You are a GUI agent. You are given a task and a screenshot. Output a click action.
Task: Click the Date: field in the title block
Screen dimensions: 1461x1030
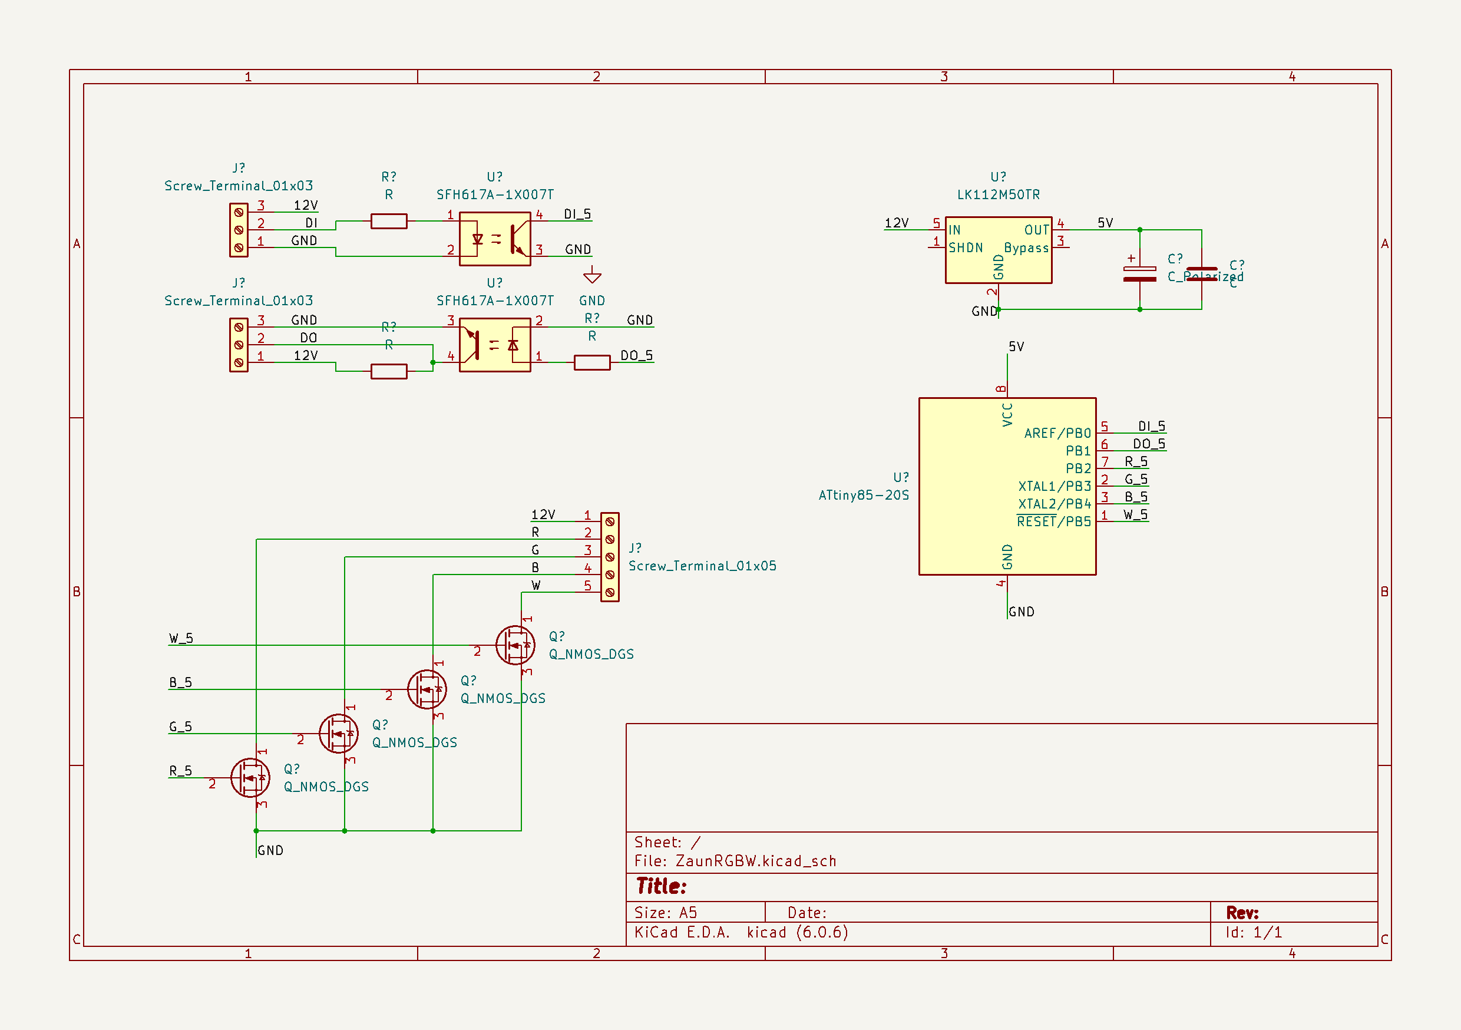pos(807,912)
